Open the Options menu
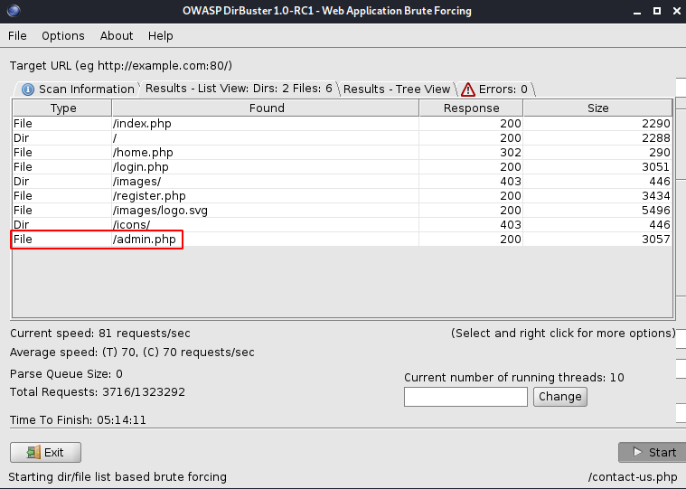This screenshot has height=489, width=686. click(x=63, y=36)
